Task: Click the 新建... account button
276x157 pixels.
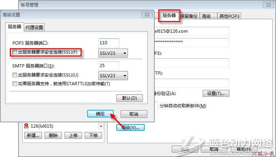Action: 33,136
